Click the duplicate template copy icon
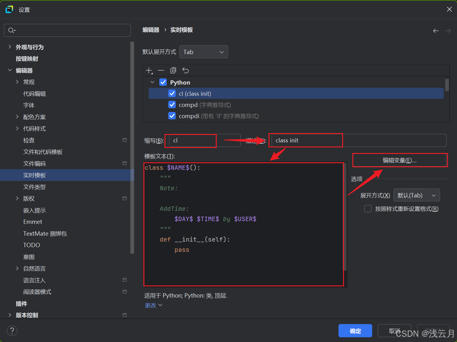The image size is (457, 342). (173, 71)
